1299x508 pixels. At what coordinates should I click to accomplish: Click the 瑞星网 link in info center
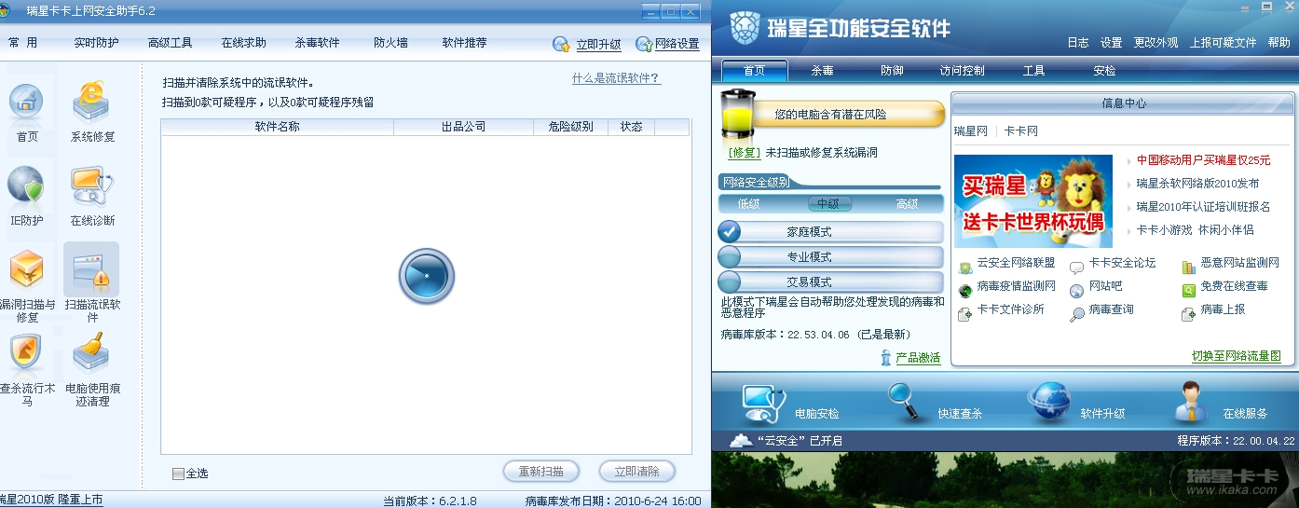tap(970, 131)
